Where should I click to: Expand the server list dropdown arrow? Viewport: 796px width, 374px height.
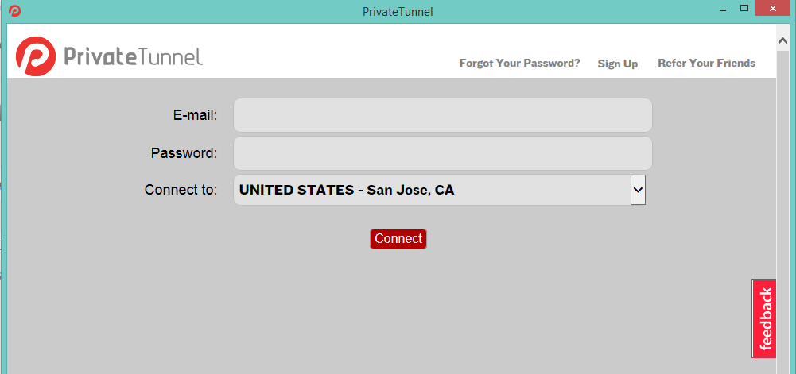click(638, 191)
